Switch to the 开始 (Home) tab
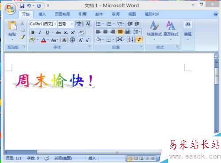The image size is (221, 163). (26, 14)
